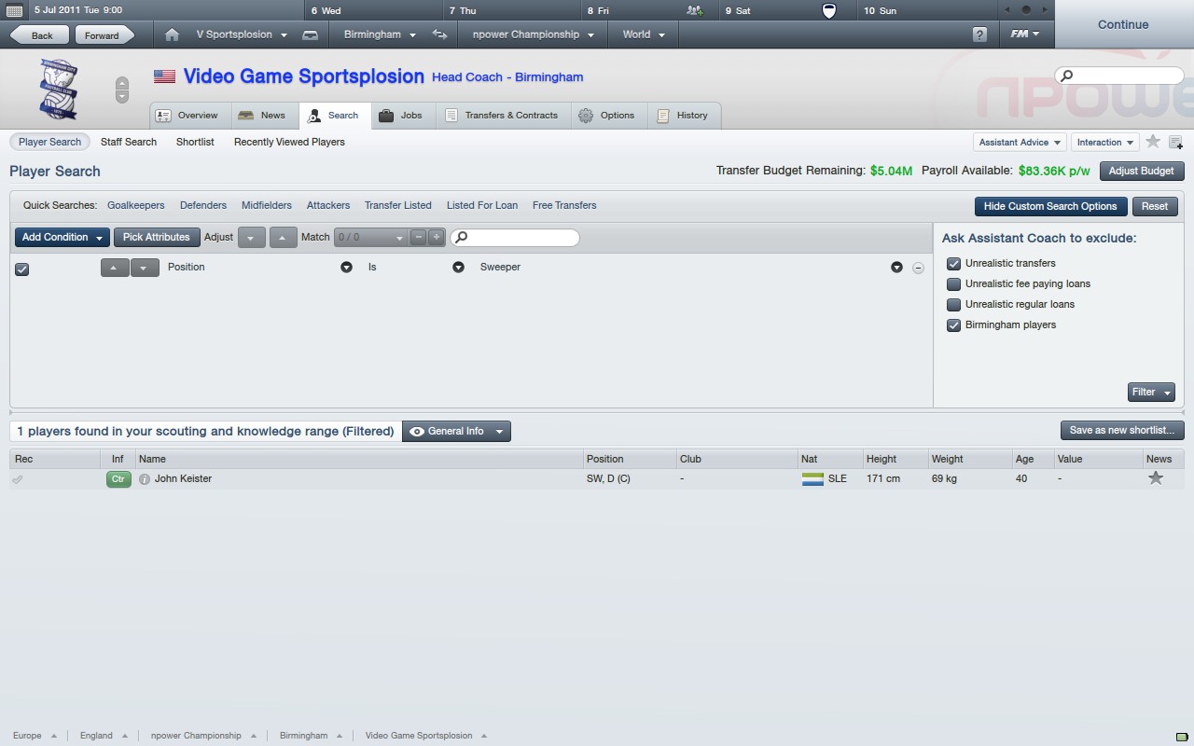The image size is (1194, 746).
Task: Move the Position condition down
Action: [x=144, y=268]
